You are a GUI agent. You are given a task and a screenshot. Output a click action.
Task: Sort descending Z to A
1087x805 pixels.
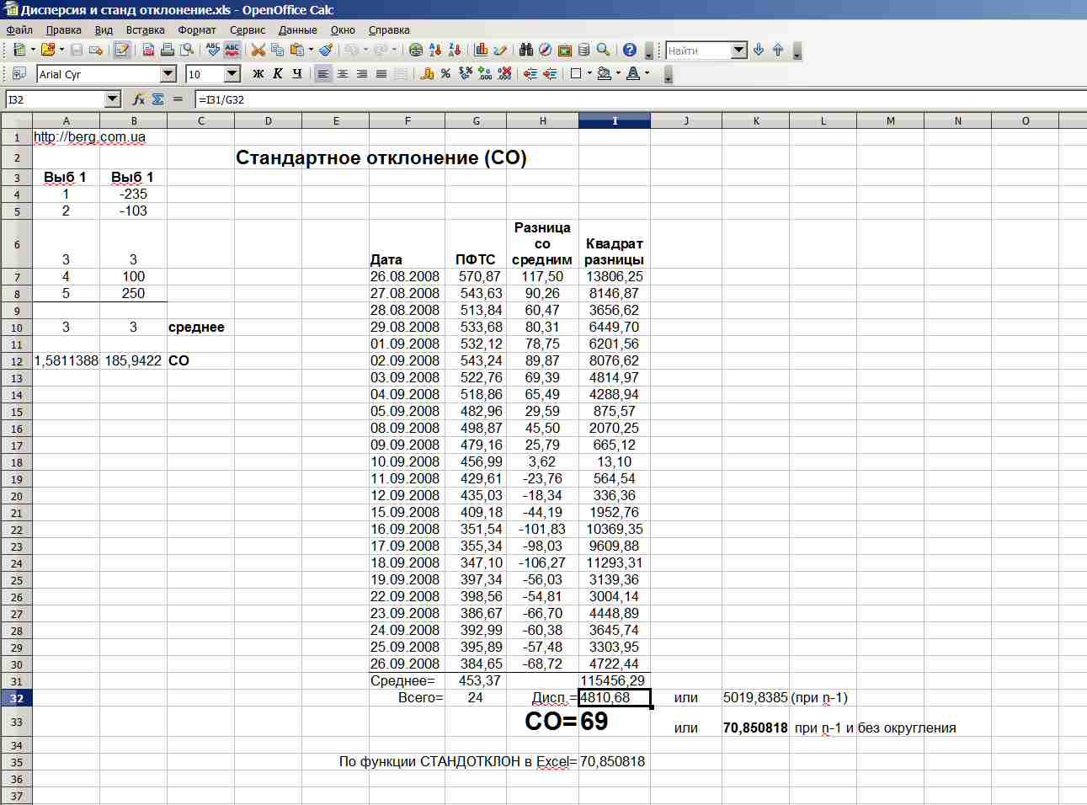pos(455,51)
